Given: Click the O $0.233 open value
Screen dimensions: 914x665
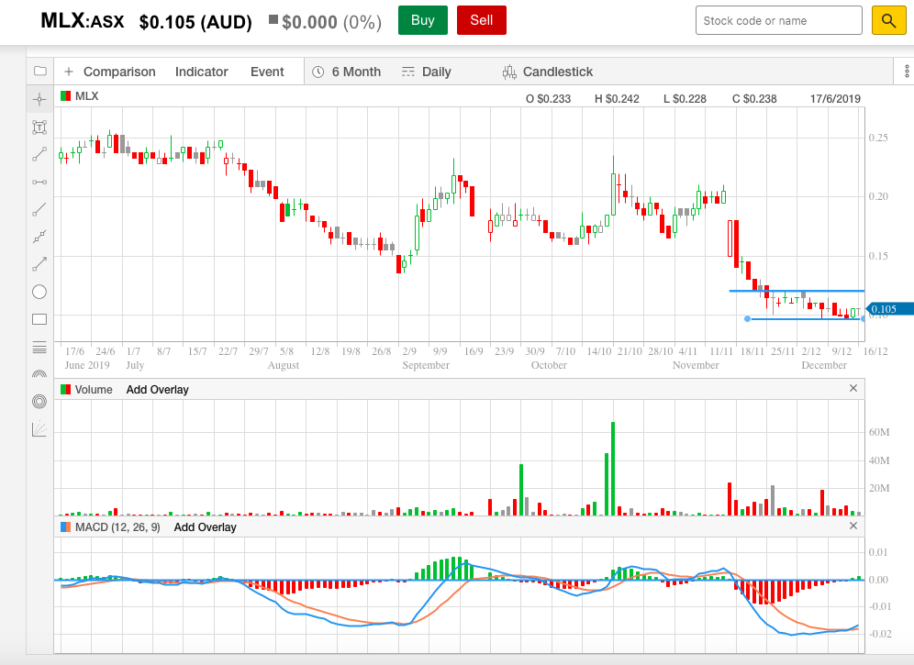Looking at the screenshot, I should (549, 98).
